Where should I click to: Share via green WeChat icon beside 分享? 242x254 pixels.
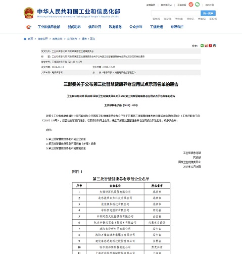(x=202, y=45)
